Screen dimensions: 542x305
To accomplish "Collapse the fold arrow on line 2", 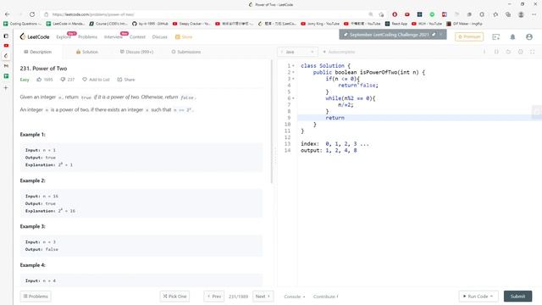I will [294, 72].
